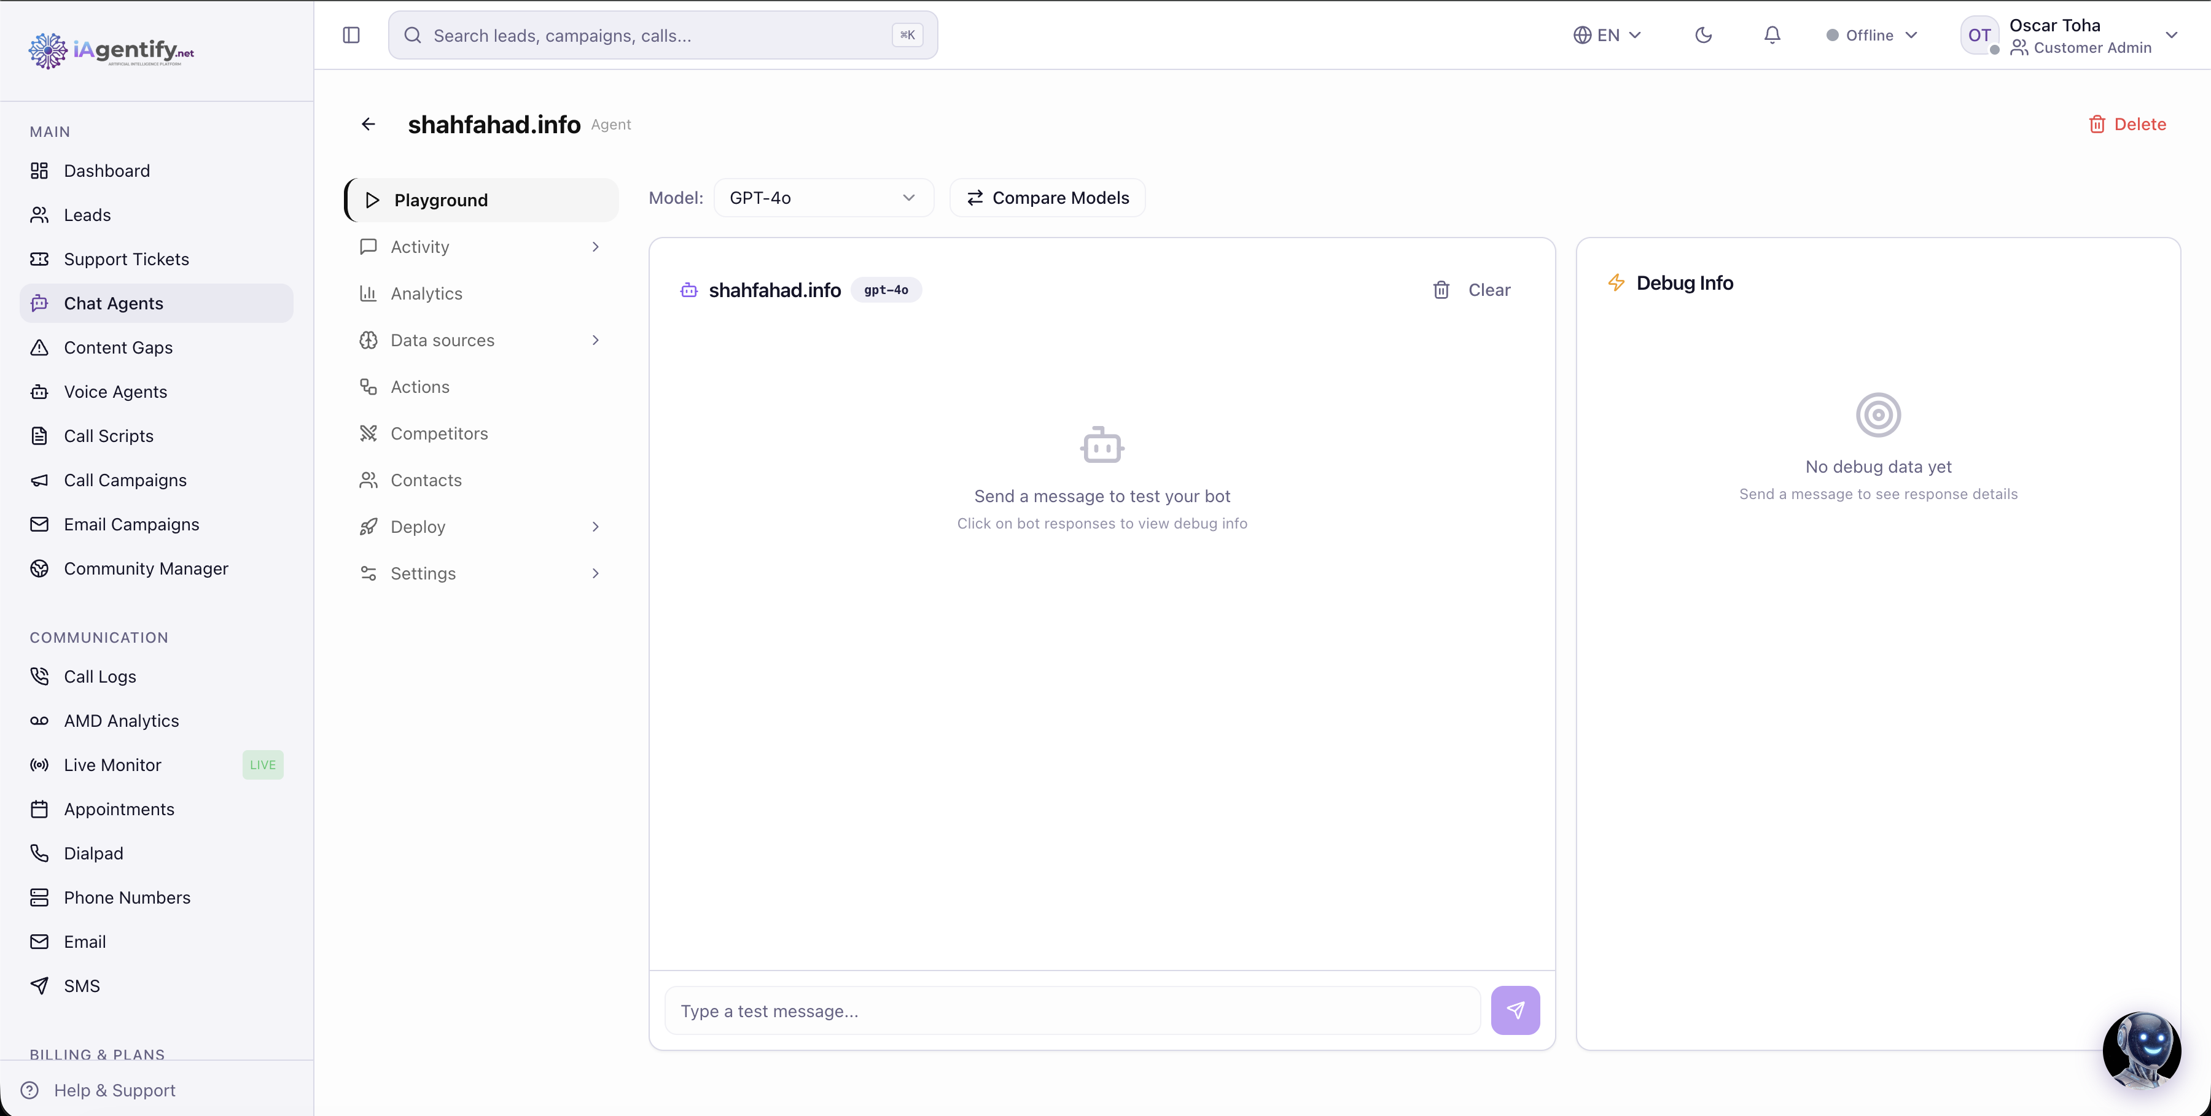The width and height of the screenshot is (2211, 1116).
Task: Go to Dashboard in sidebar
Action: pos(156,171)
